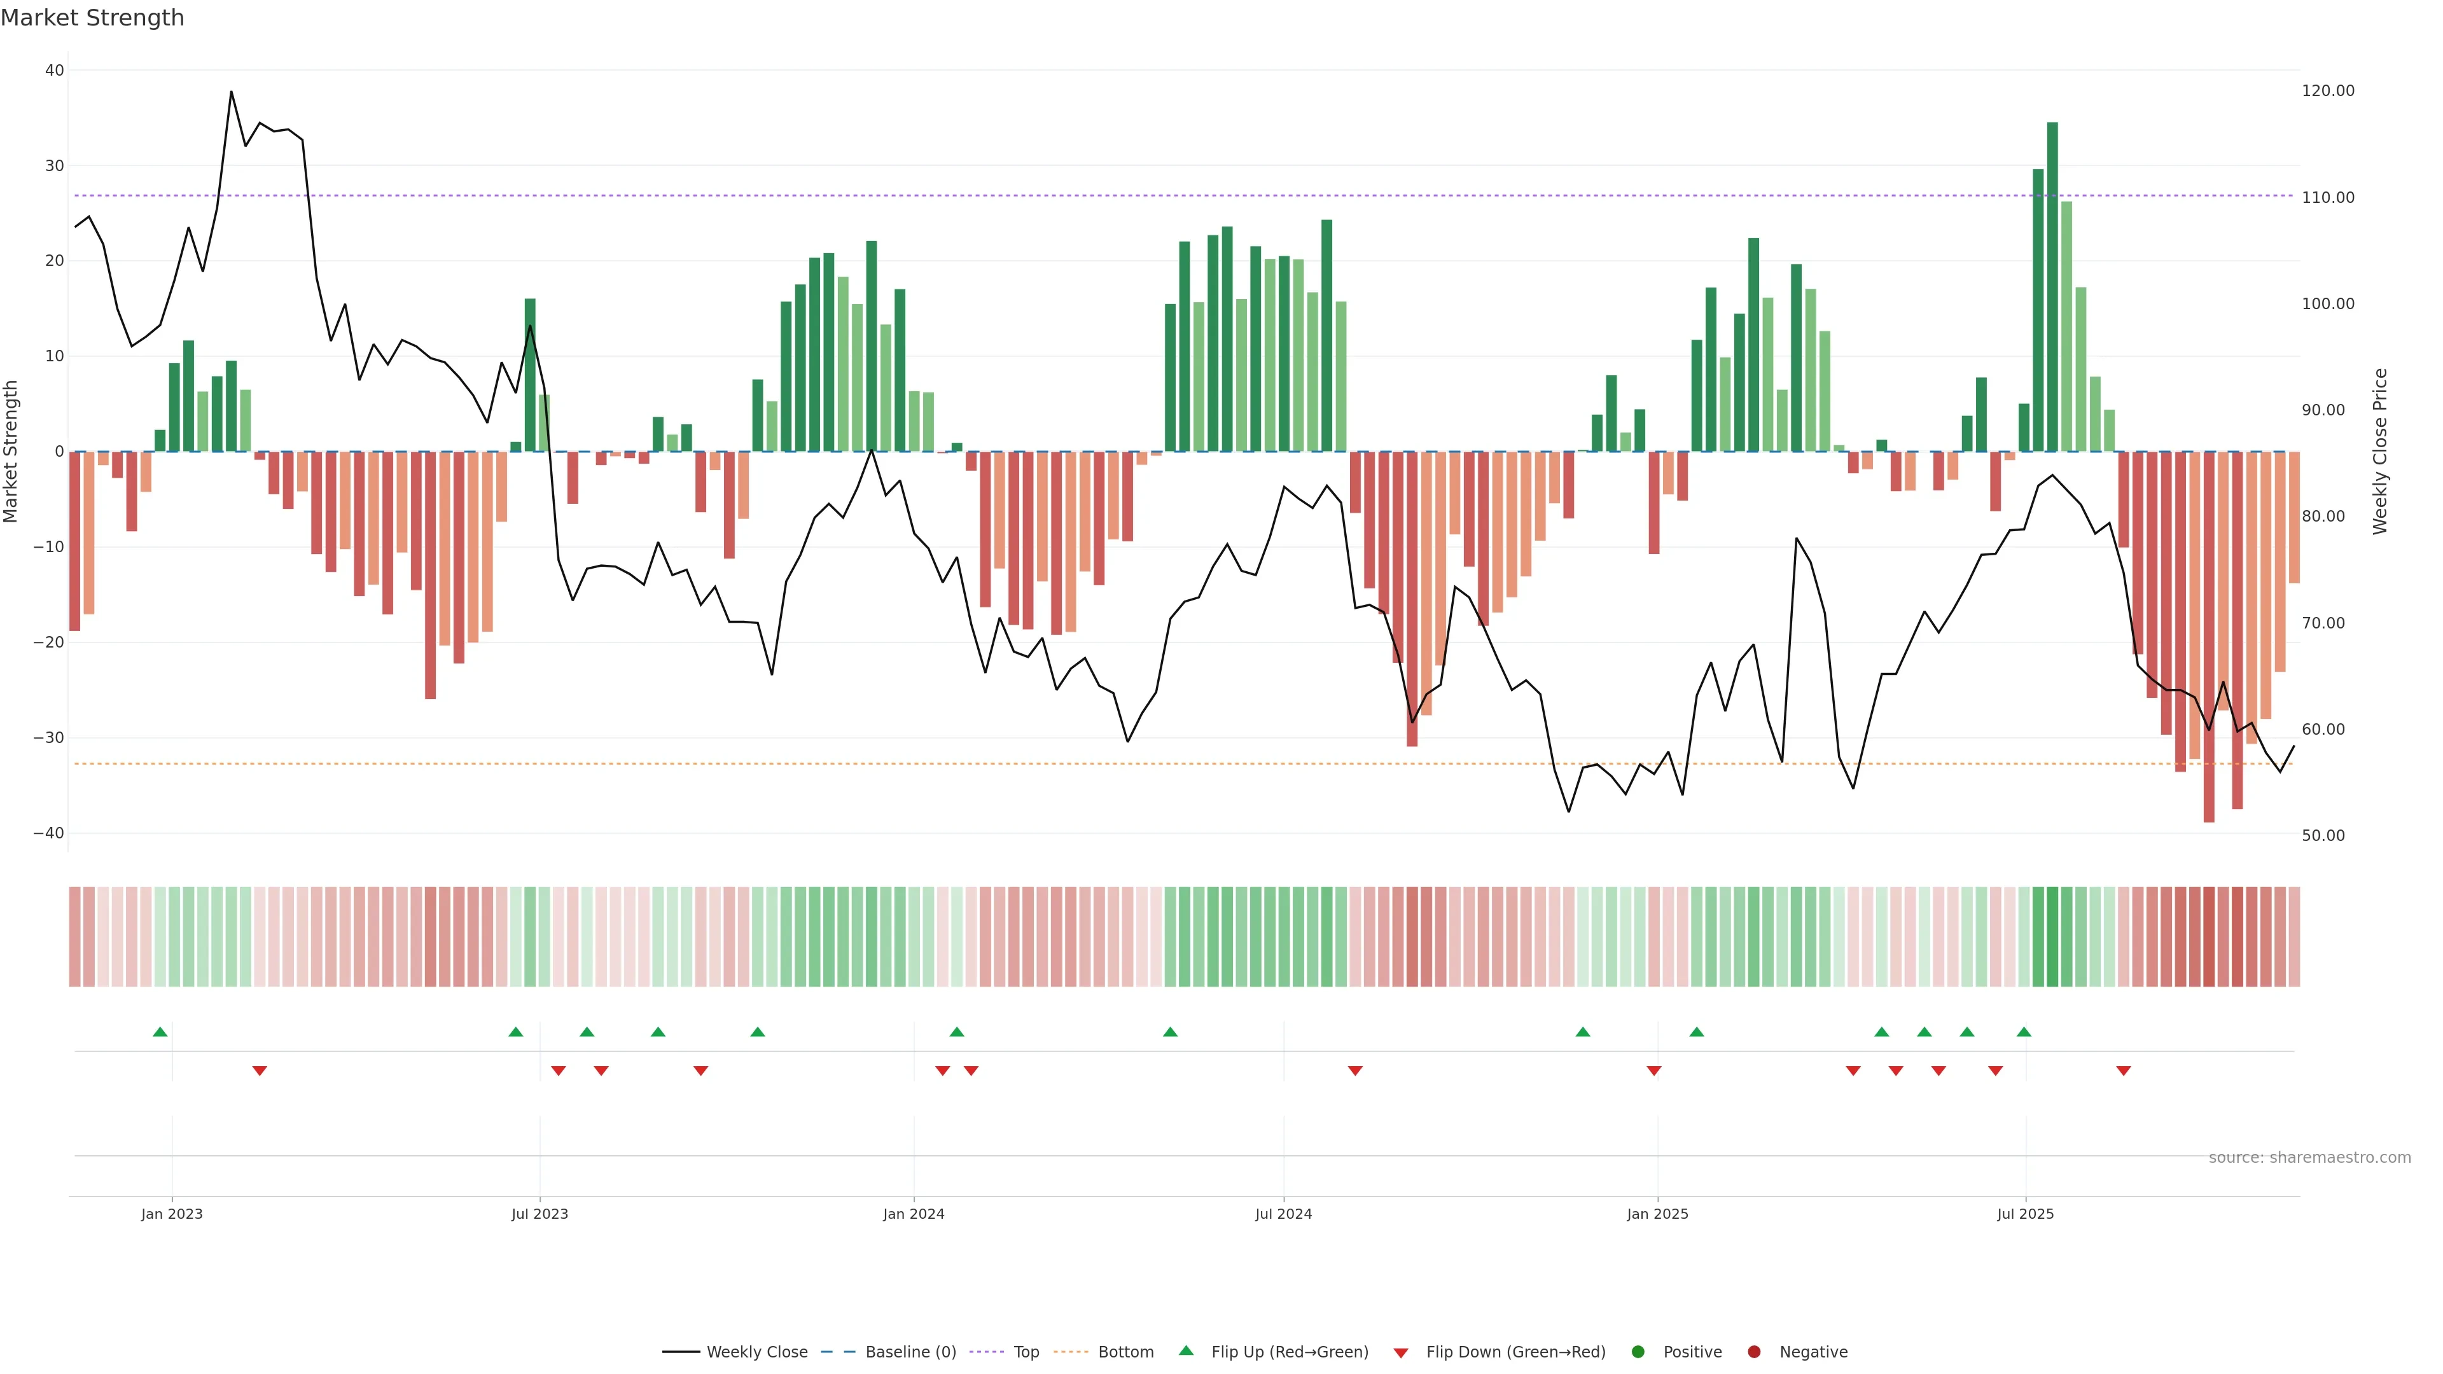2443x1374 pixels.
Task: Click the dark red Negative legend dot
Action: [x=1753, y=1351]
